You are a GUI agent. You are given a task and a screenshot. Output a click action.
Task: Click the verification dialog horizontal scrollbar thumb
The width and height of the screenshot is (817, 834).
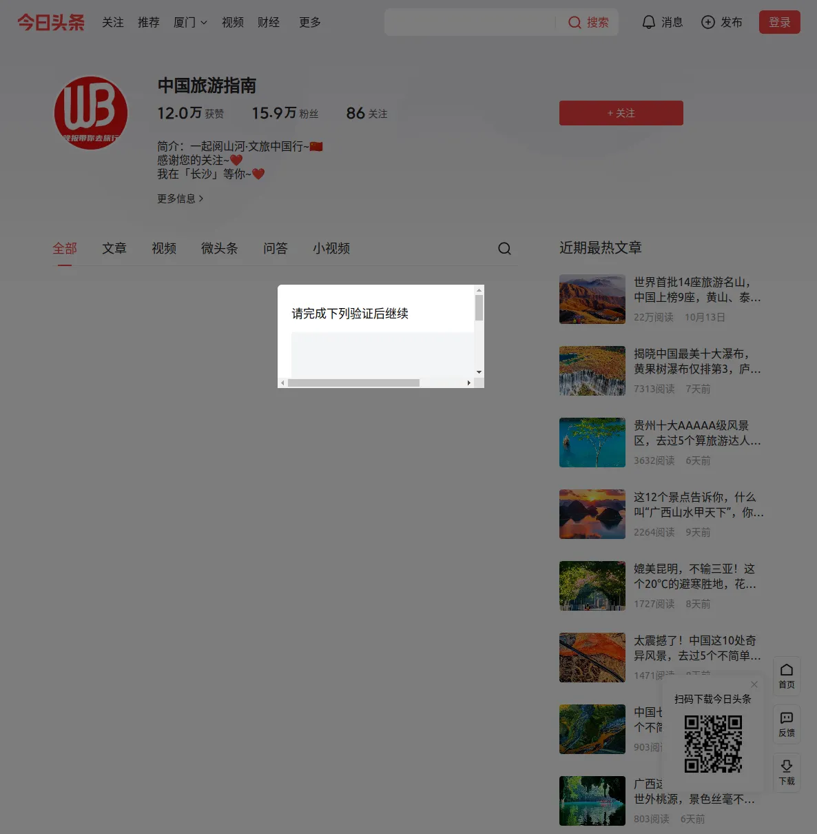(x=353, y=383)
